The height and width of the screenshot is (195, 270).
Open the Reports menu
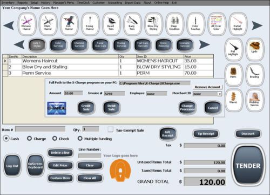pyautogui.click(x=23, y=3)
